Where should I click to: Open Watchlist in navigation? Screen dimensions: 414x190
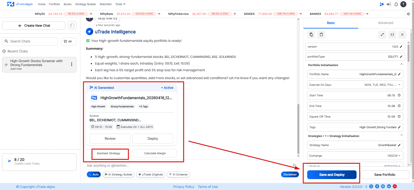pyautogui.click(x=105, y=4)
